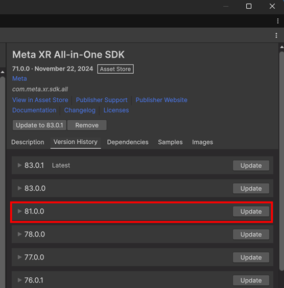
Task: Close the window
Action: 272,6
